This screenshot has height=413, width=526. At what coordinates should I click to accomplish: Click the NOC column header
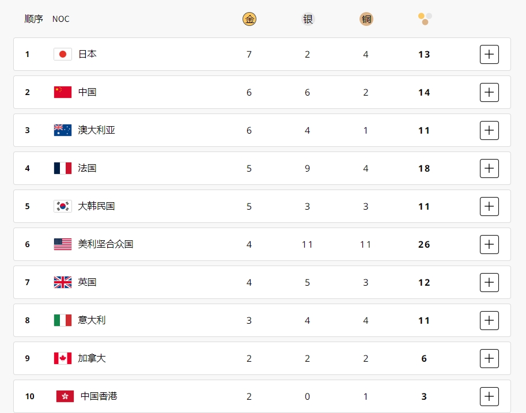tap(60, 19)
